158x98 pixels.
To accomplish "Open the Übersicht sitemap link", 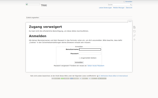I will coord(129,8).
